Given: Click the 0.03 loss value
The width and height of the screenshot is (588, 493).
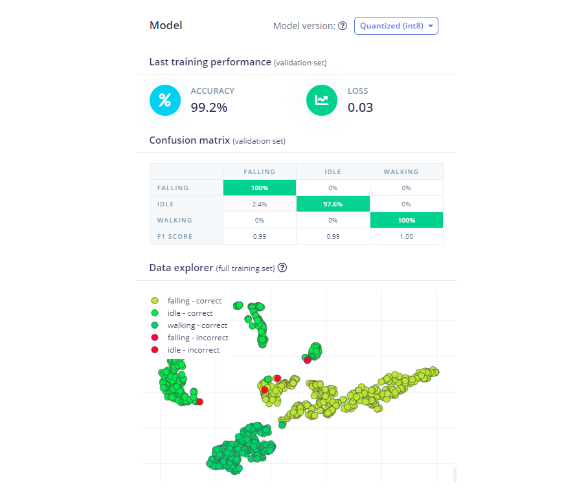Looking at the screenshot, I should 360,108.
